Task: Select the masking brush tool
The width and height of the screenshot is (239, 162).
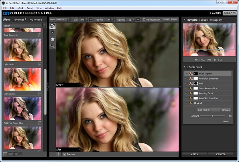Action: tap(53, 26)
